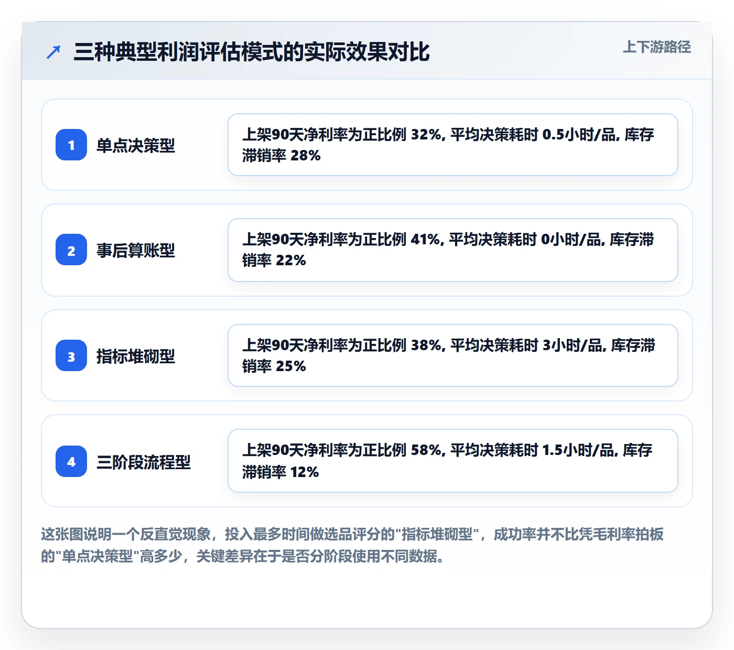Select the 指标堆砌型 row label
This screenshot has height=650, width=734.
[x=136, y=356]
